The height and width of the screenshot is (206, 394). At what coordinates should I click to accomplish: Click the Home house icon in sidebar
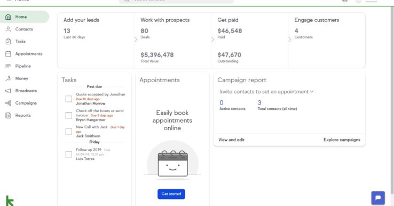click(x=9, y=17)
